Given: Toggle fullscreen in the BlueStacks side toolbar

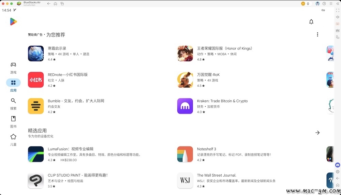Looking at the screenshot, I should point(338,11).
